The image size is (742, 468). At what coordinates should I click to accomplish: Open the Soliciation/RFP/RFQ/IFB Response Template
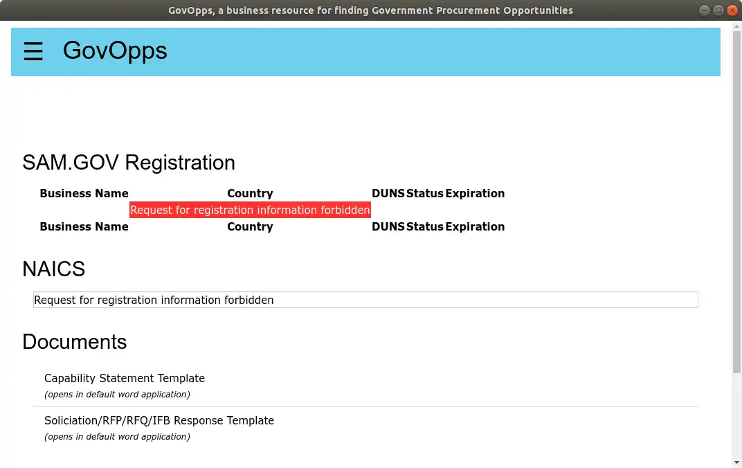(159, 421)
